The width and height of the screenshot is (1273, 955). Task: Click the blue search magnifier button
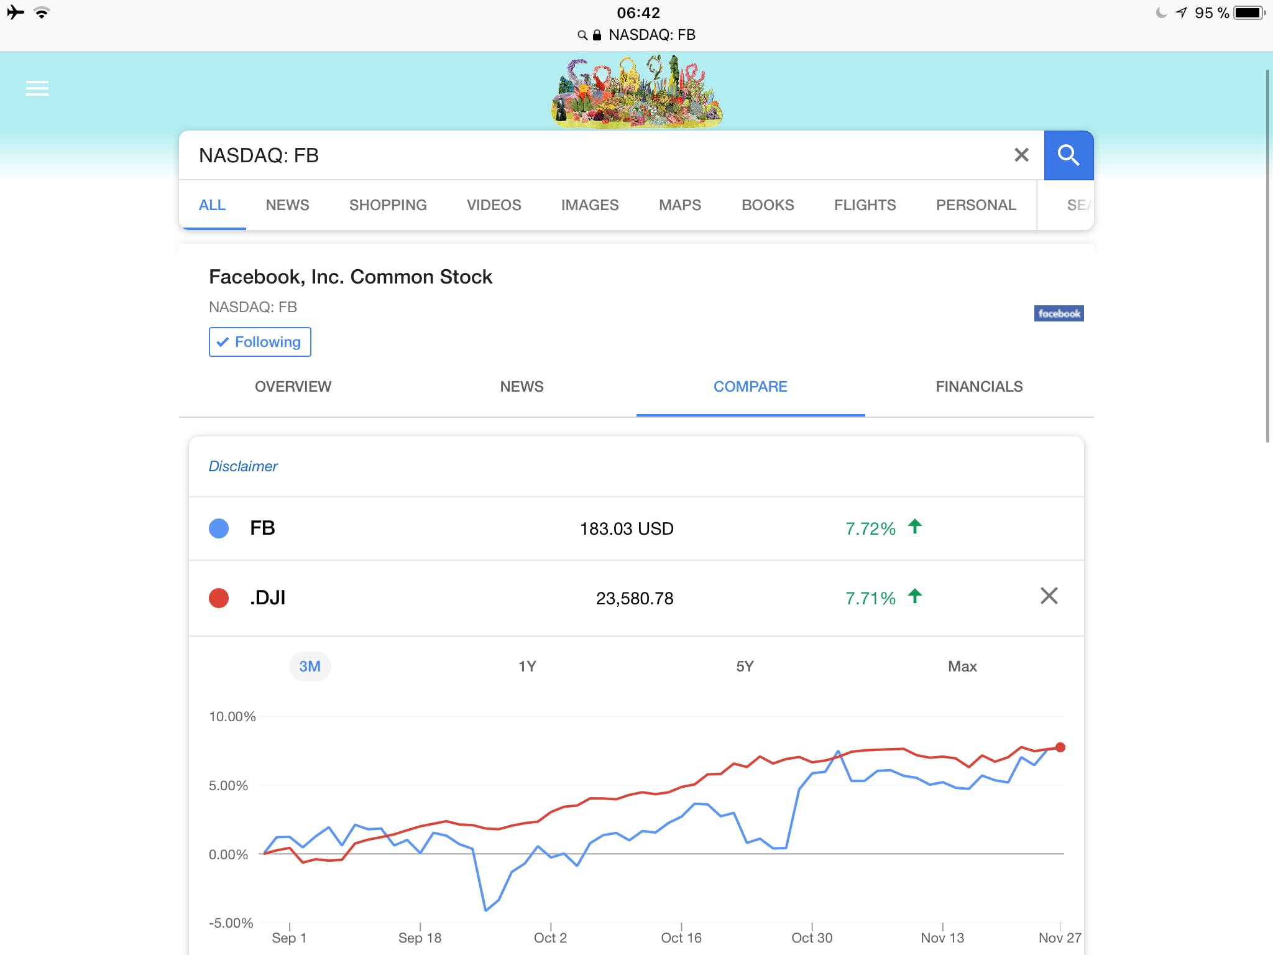pyautogui.click(x=1068, y=155)
